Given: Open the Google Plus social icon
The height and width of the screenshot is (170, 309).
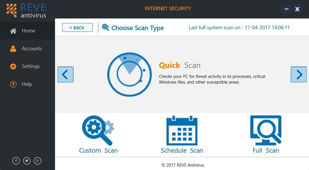Looking at the screenshot, I should [37, 161].
